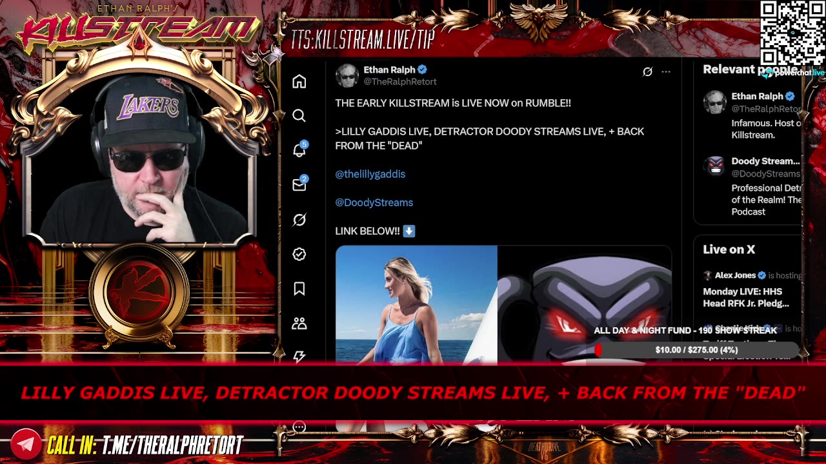
Task: Click the Relevant people heading
Action: point(750,69)
